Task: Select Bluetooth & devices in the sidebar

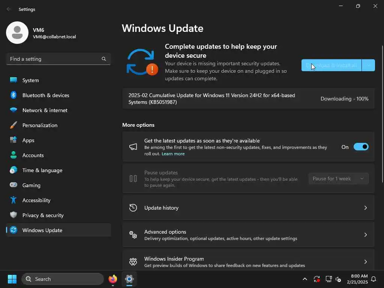Action: (58, 95)
